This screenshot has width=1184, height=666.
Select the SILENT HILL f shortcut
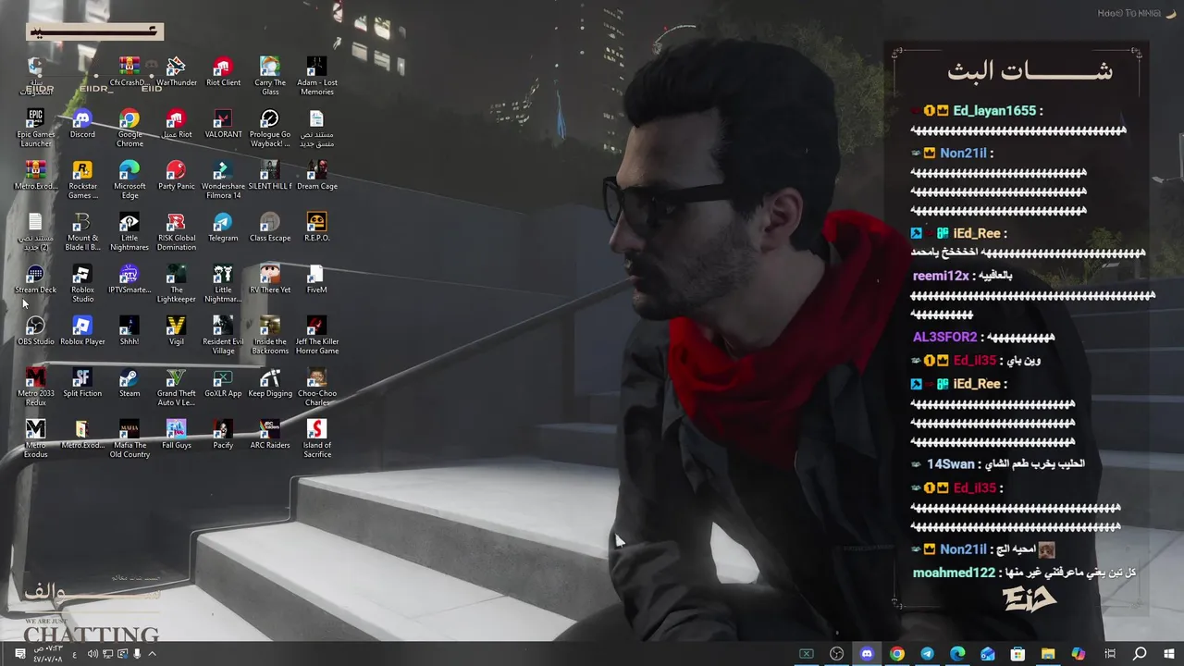point(270,175)
